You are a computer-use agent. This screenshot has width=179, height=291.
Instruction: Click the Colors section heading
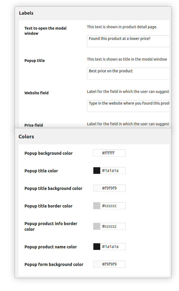(x=26, y=137)
